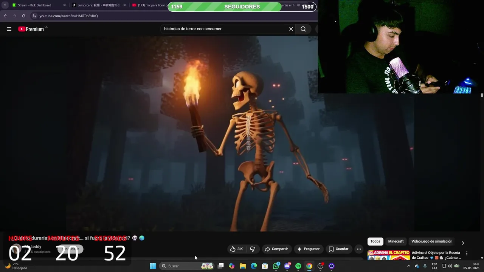The image size is (484, 272).
Task: Close the Stream - Kick Dashboard tab
Action: 64,5
